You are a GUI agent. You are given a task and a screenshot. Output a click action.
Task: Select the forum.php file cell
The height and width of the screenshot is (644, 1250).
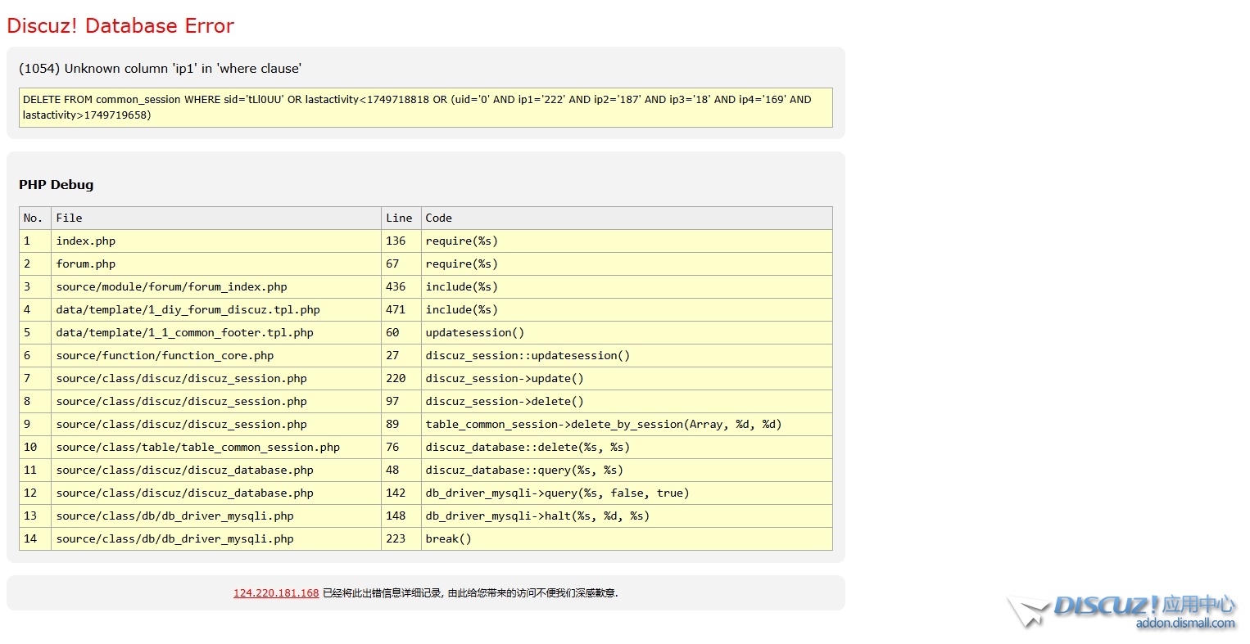(x=86, y=264)
